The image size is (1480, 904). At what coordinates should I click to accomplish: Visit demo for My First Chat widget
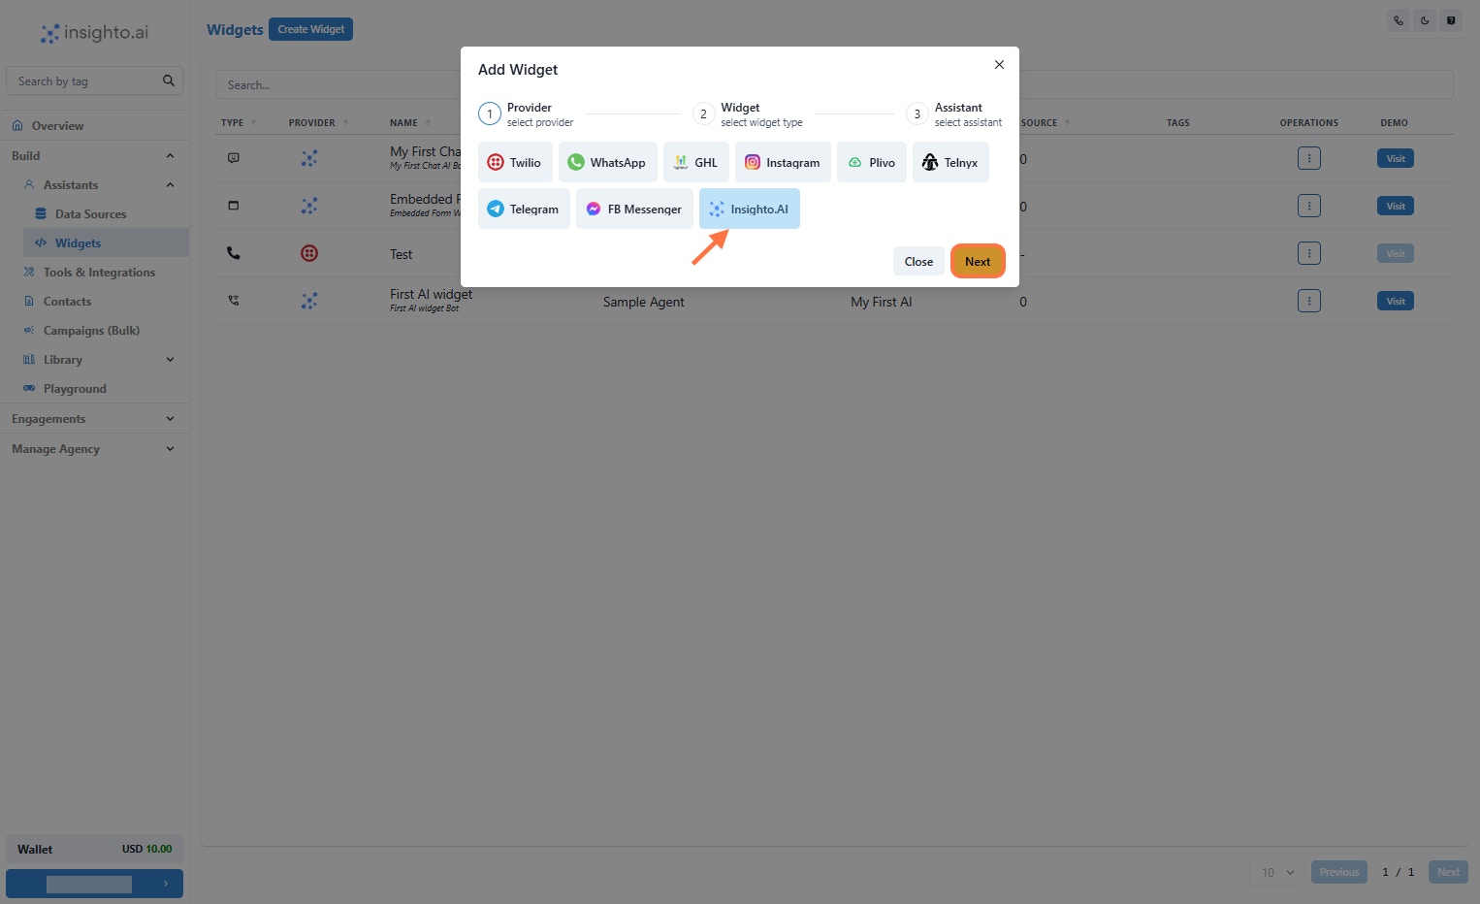1396,158
